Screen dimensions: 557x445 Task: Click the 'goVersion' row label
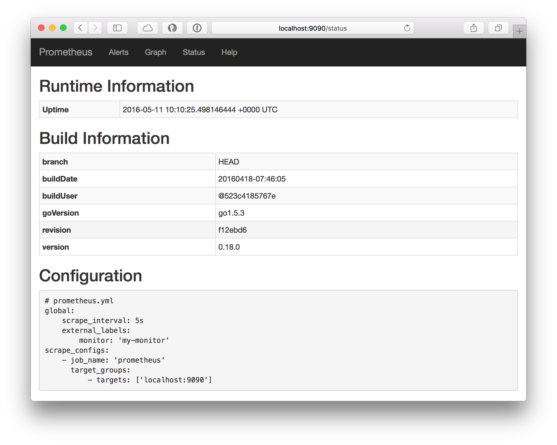coord(61,213)
